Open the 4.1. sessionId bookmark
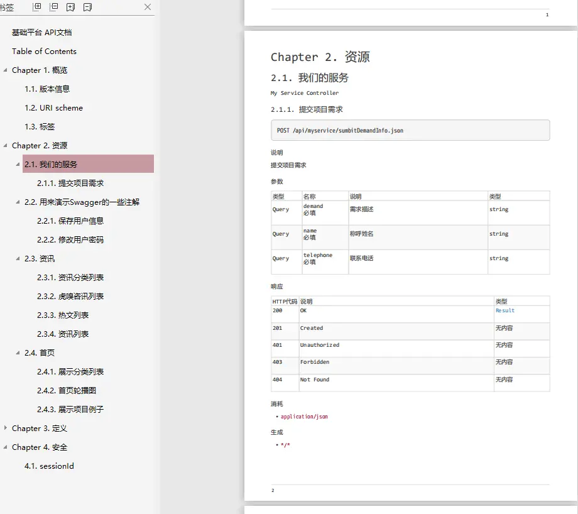The image size is (578, 514). click(x=49, y=466)
